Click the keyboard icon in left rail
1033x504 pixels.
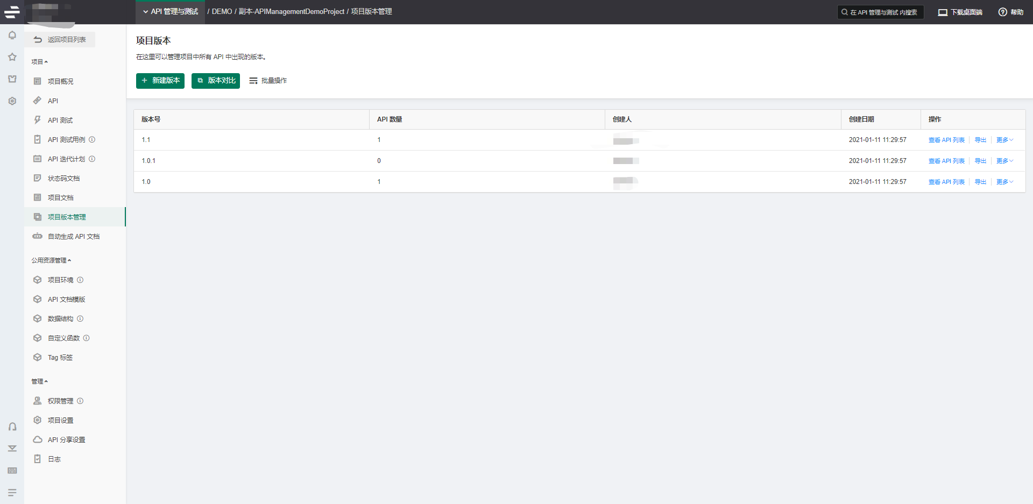point(12,471)
